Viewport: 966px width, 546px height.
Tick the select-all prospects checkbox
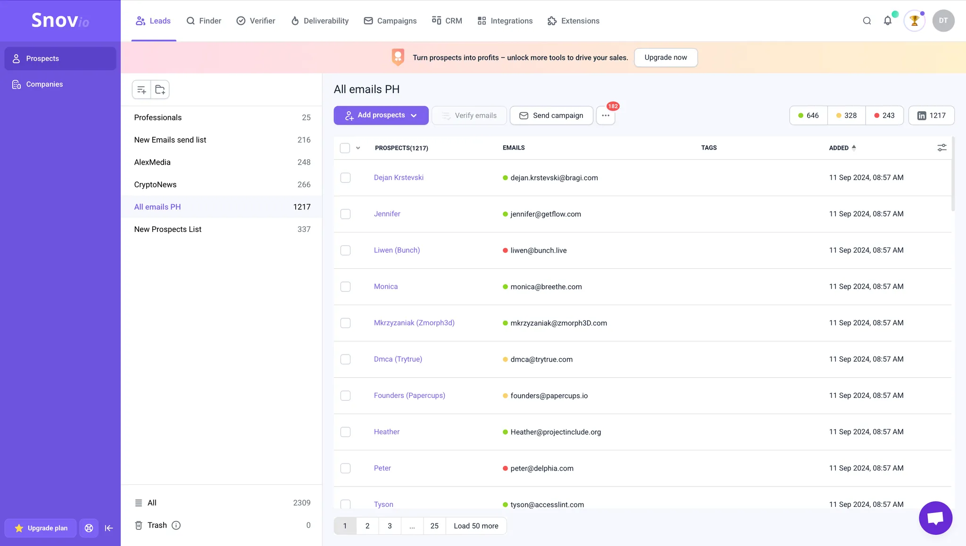(345, 148)
